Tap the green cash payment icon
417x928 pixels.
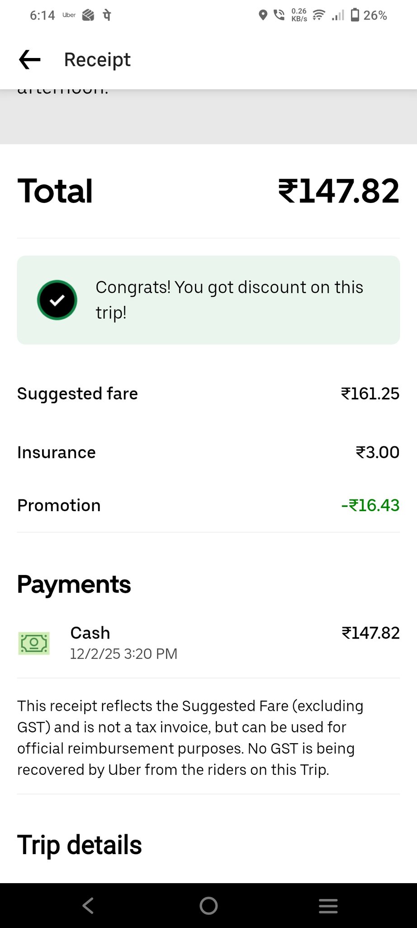click(x=34, y=643)
